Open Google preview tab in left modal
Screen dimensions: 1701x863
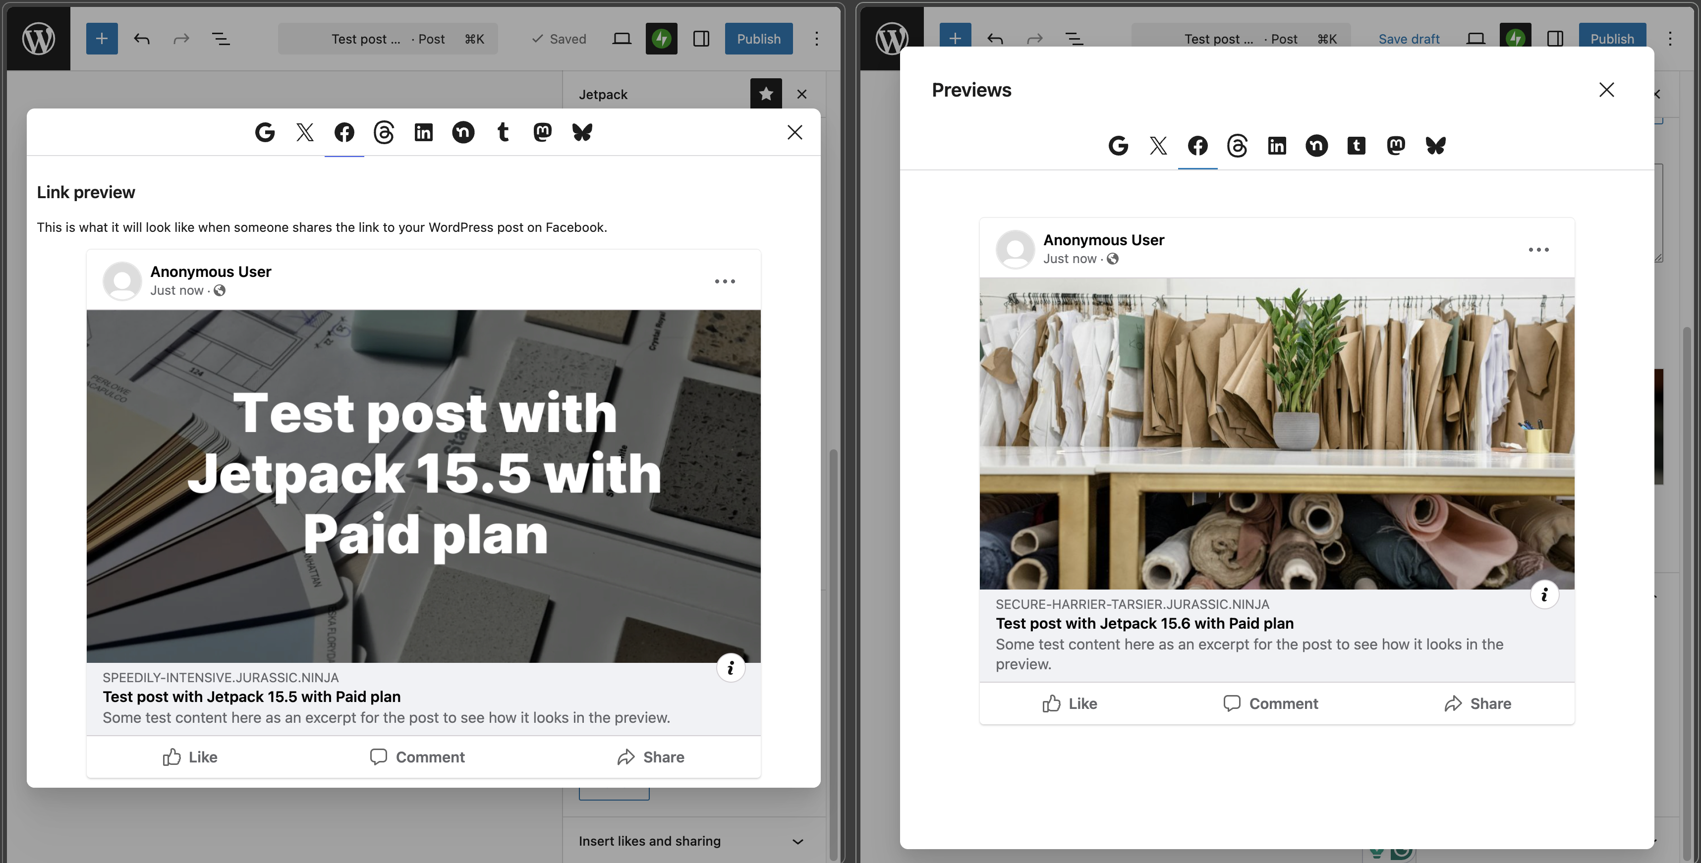[265, 133]
